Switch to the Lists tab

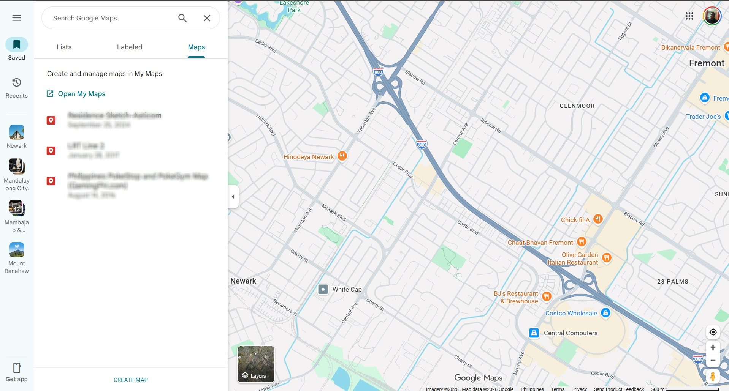tap(64, 47)
